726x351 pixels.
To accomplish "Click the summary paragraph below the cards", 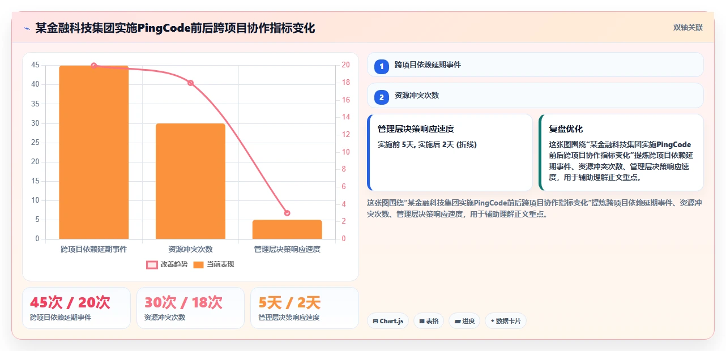I will (x=535, y=208).
